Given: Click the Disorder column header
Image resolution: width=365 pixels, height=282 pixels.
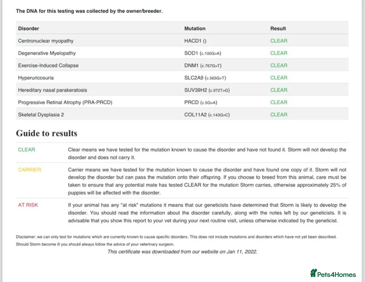Looking at the screenshot, I should pos(28,29).
